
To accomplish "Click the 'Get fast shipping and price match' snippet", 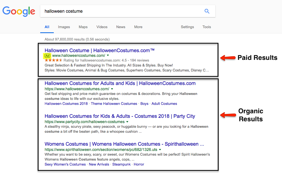I will tap(121, 96).
